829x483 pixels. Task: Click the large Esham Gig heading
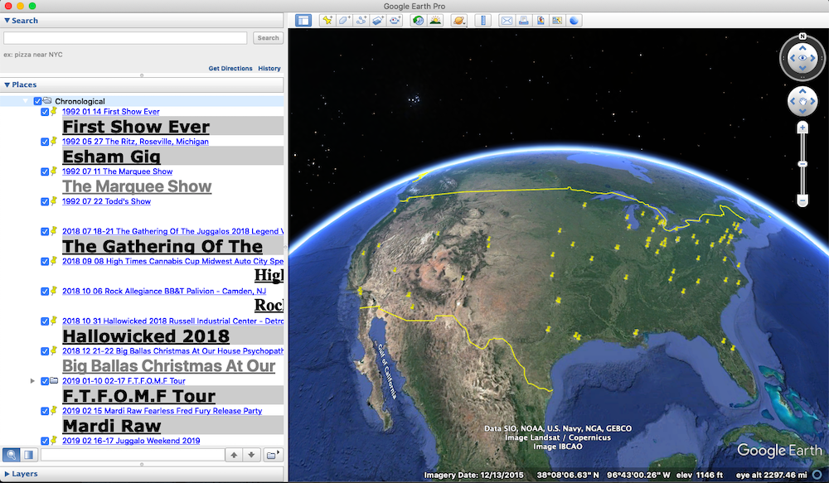pyautogui.click(x=112, y=157)
